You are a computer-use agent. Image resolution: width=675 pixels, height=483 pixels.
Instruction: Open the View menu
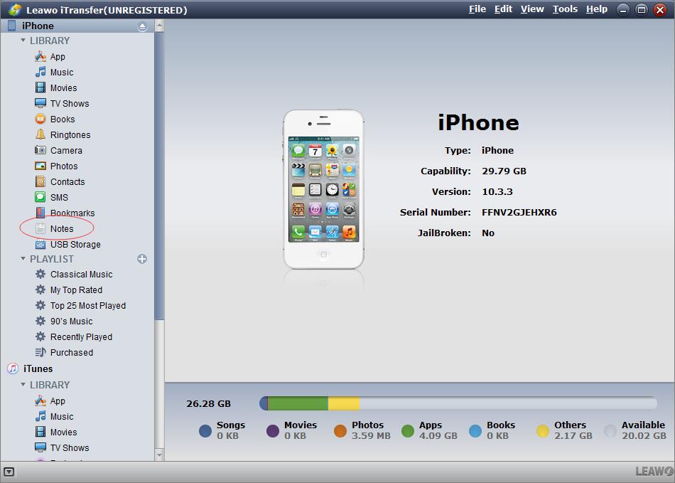(x=532, y=9)
